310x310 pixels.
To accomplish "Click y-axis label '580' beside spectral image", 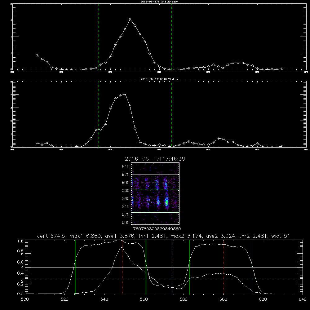I will (x=126, y=191).
